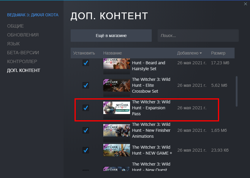250x178 pixels.
Task: Click Elite Crossbow Set title text
Action: coord(151,85)
